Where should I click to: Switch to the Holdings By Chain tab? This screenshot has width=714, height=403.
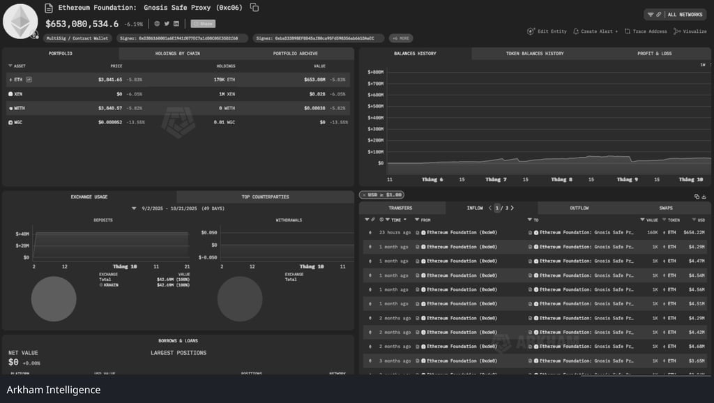point(178,53)
